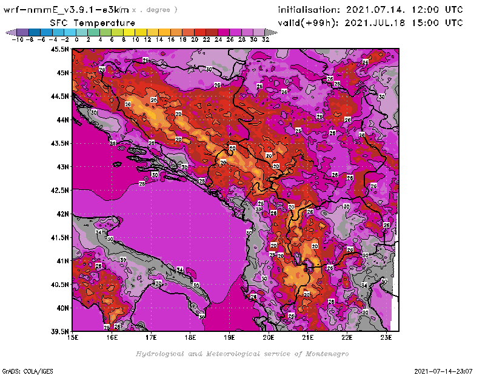Screen dimensions: 485x375
Task: Click the 41.5N latitude axis label
Action: coord(59,237)
